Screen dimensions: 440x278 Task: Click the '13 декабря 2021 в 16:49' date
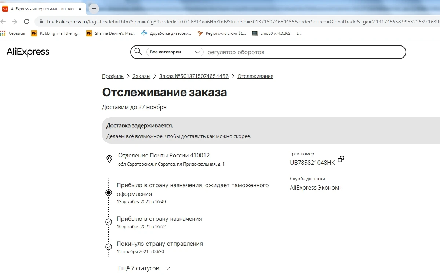pos(141,201)
